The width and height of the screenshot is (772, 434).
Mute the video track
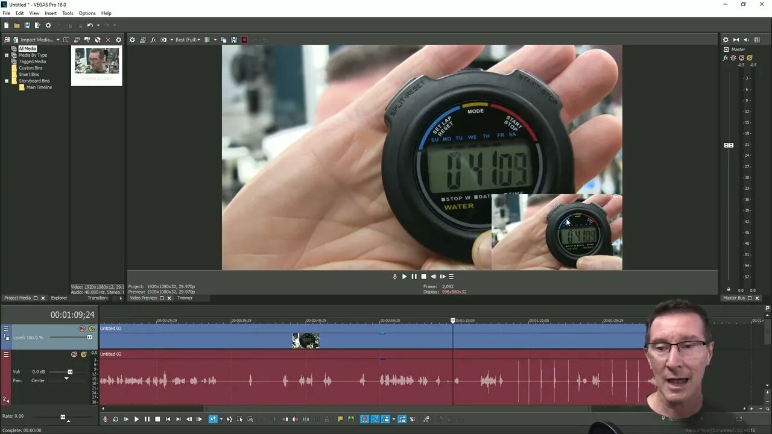coord(82,329)
